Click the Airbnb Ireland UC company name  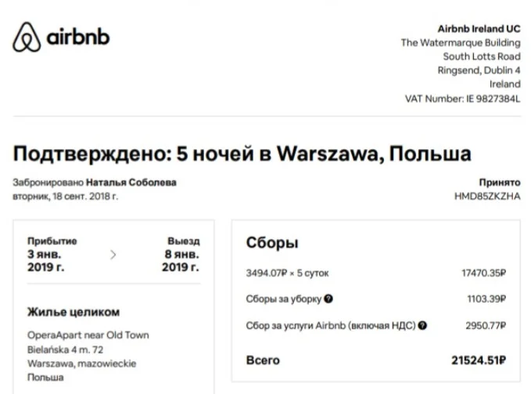(479, 29)
